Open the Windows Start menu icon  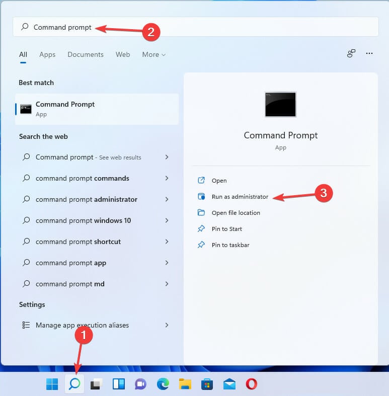pyautogui.click(x=52, y=384)
